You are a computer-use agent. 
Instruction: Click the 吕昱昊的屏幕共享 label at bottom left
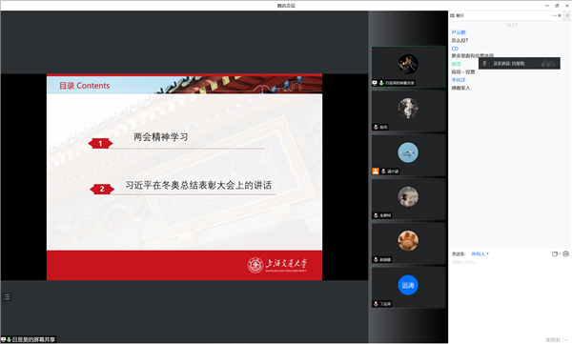(x=33, y=339)
